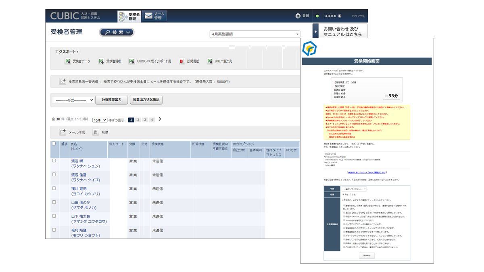The width and height of the screenshot is (484, 272).
Task: Export URL一覧出力 Excel icon
Action: pyautogui.click(x=210, y=61)
